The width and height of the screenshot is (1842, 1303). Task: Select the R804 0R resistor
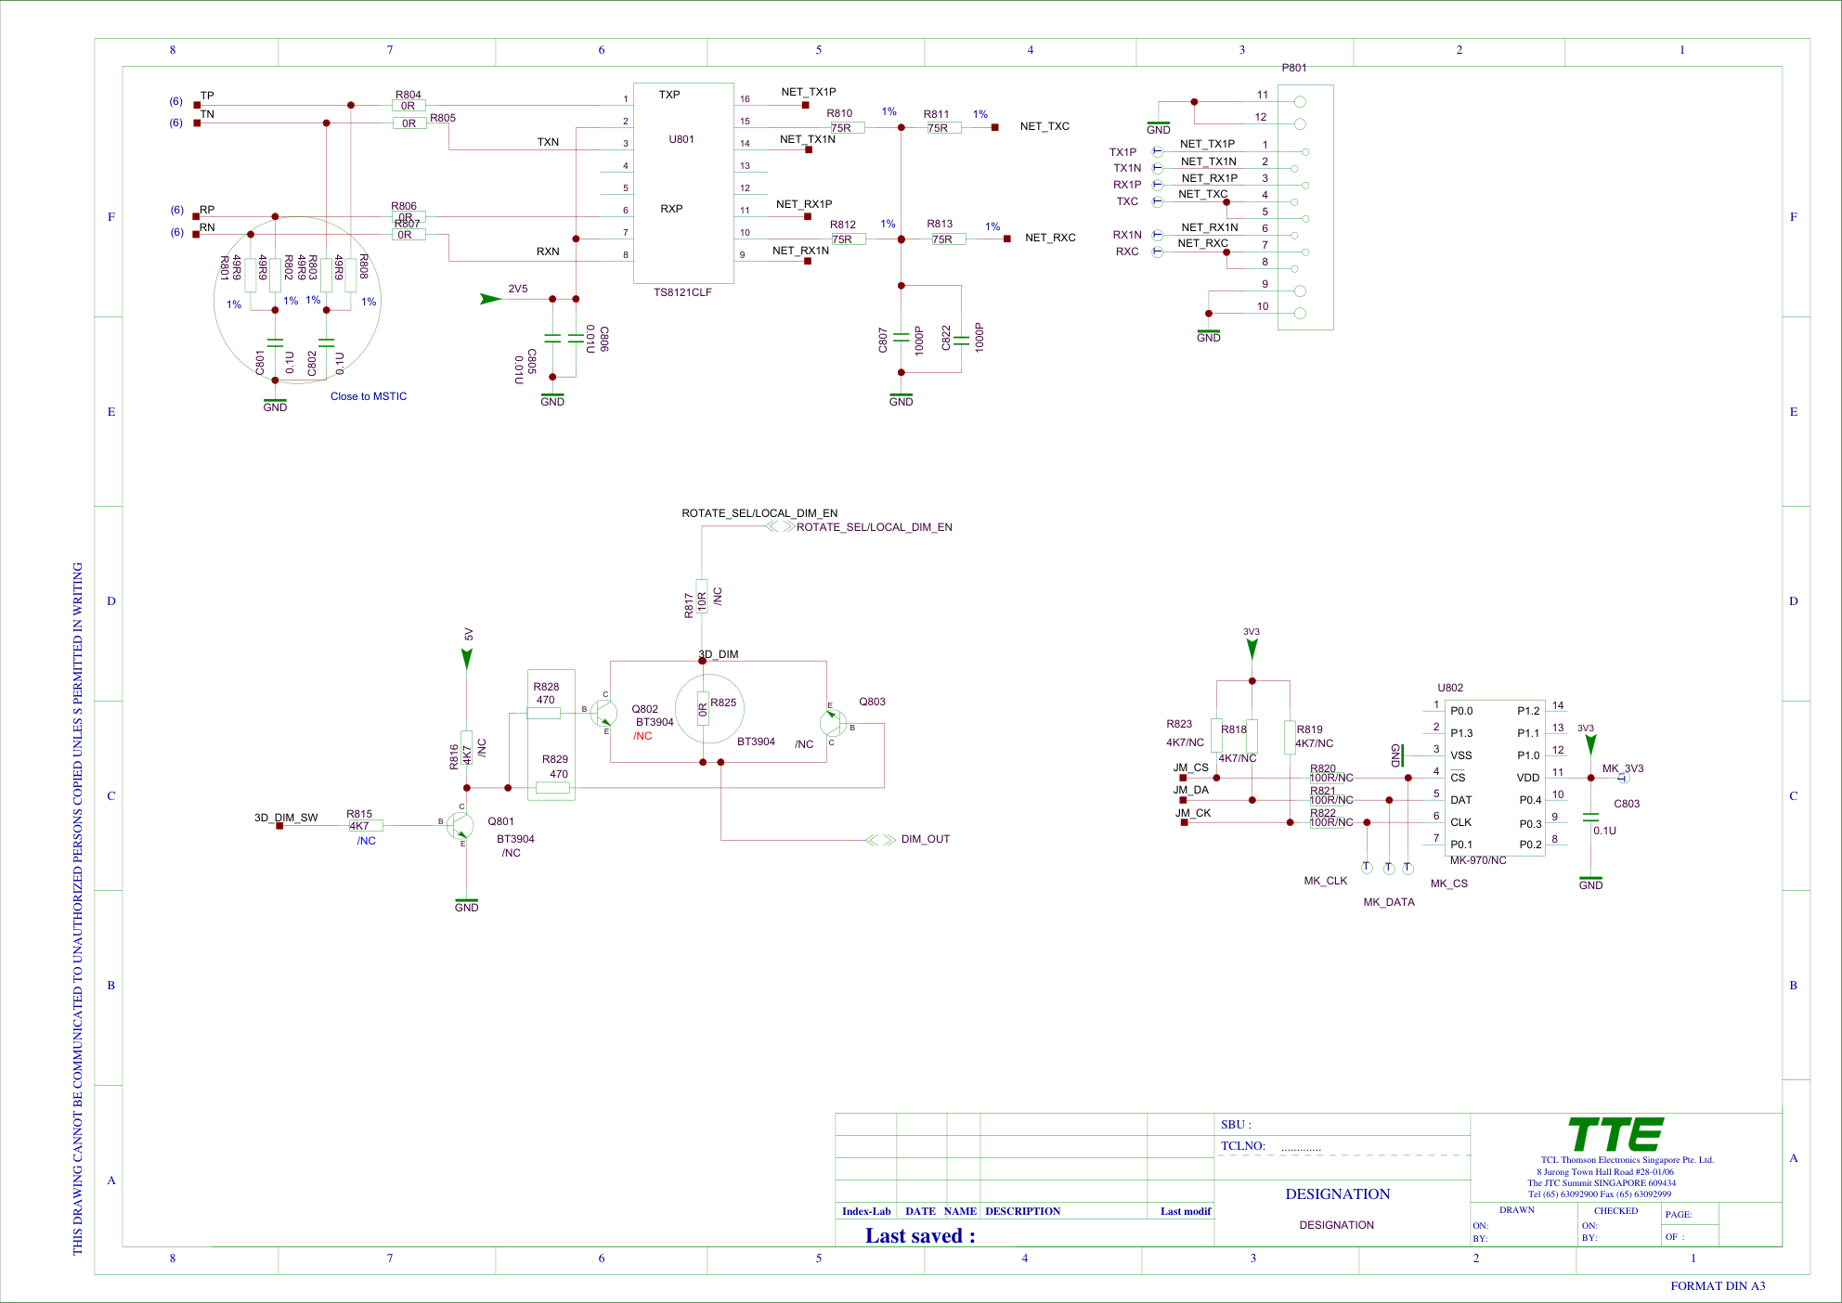pos(409,106)
